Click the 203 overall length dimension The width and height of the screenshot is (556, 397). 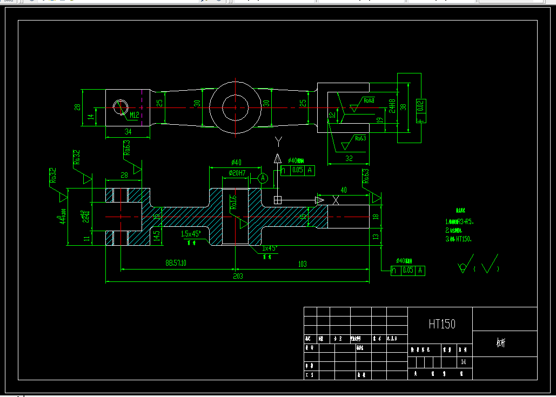(238, 277)
